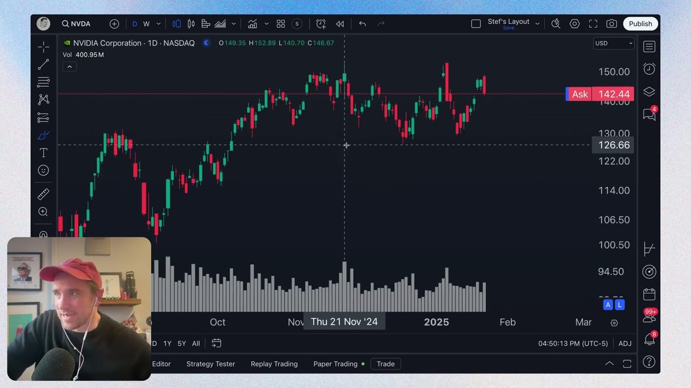Image resolution: width=691 pixels, height=388 pixels.
Task: Open the right sidebar axis-lines icon
Action: tap(649, 249)
